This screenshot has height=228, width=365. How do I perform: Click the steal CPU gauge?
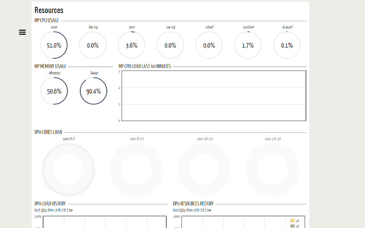(209, 45)
